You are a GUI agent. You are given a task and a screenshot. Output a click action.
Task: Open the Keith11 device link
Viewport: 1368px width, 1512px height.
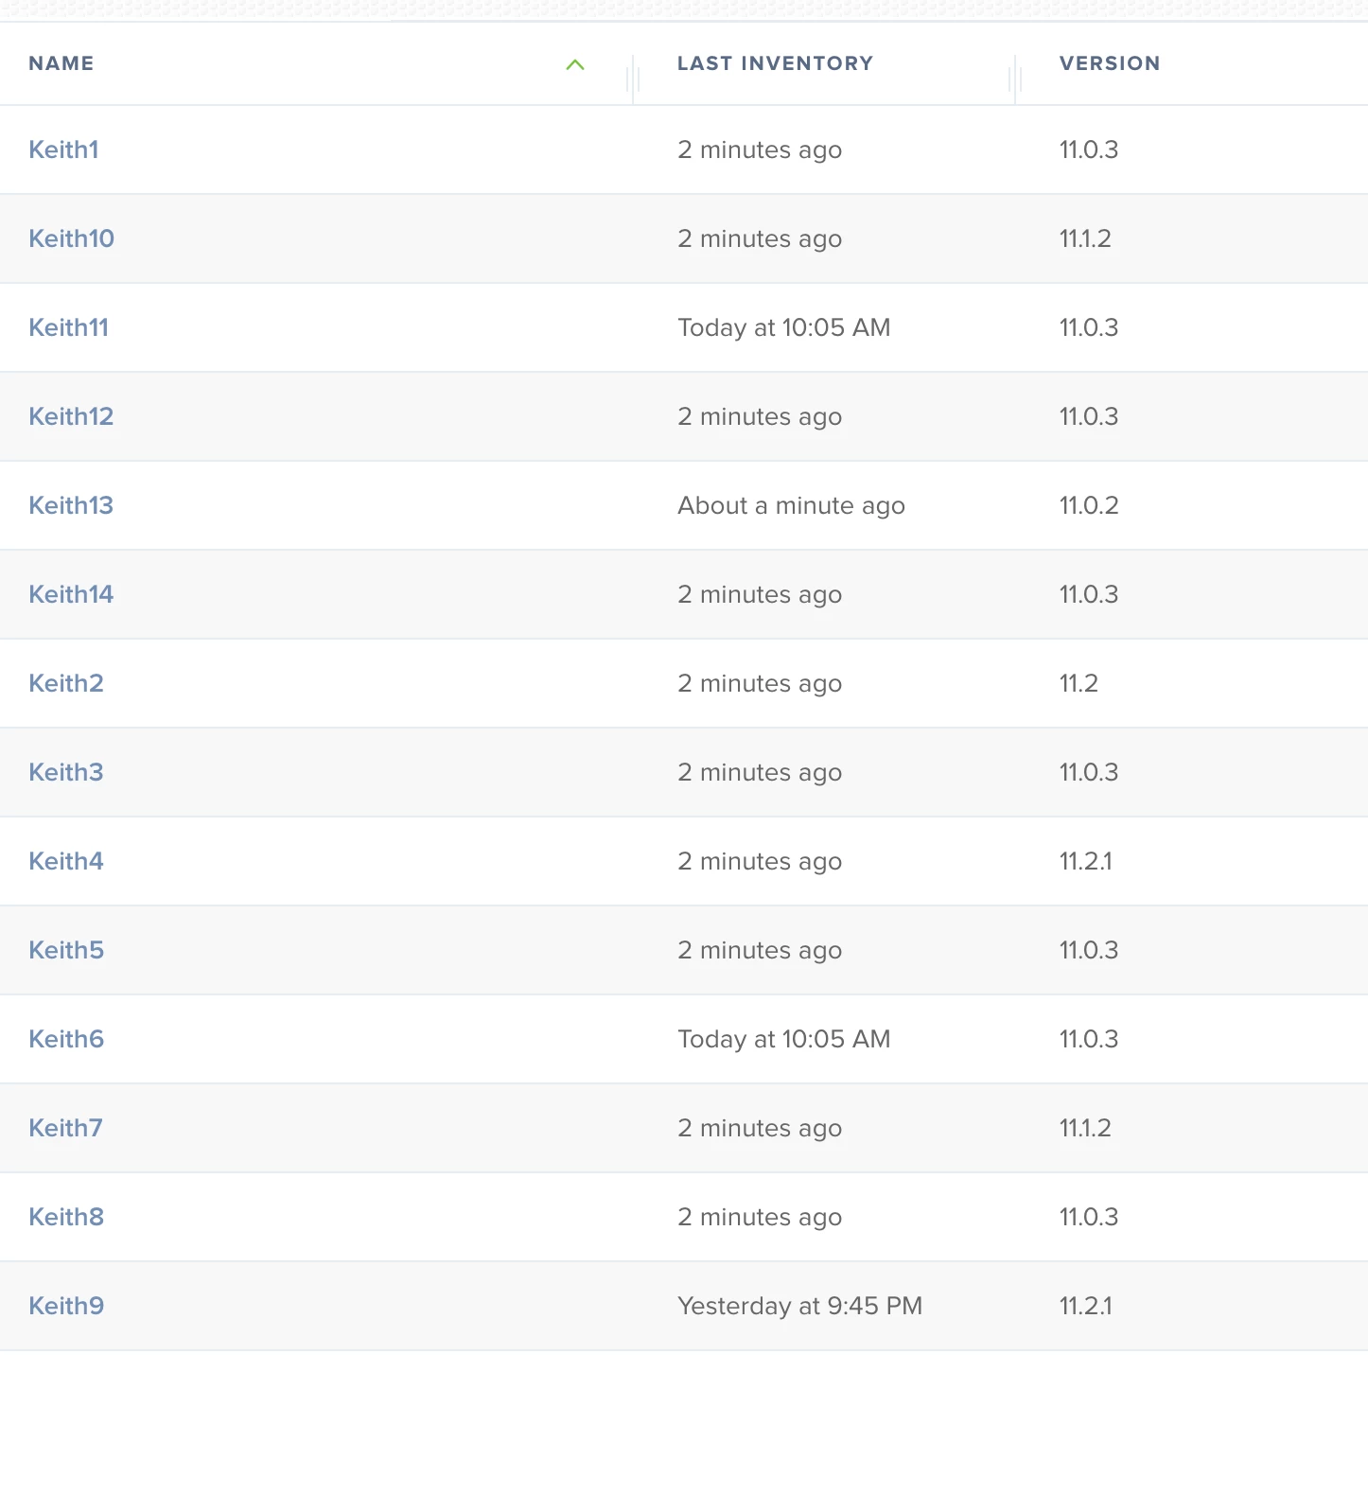coord(69,327)
